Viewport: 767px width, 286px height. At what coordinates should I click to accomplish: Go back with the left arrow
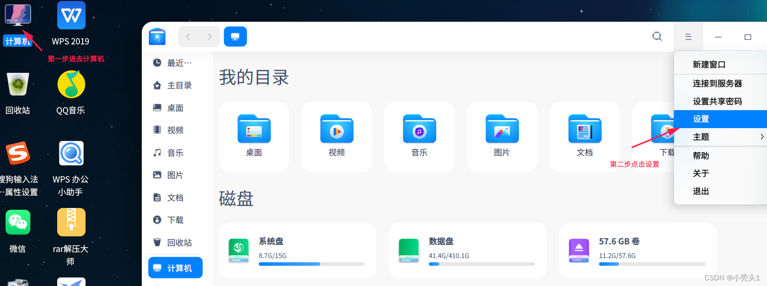(188, 37)
